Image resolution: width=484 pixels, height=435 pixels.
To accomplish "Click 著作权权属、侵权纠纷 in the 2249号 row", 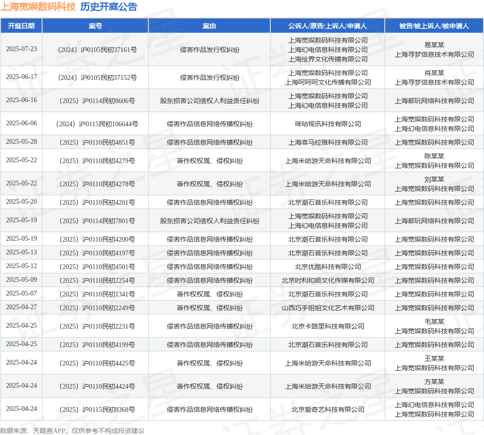I will (x=209, y=308).
